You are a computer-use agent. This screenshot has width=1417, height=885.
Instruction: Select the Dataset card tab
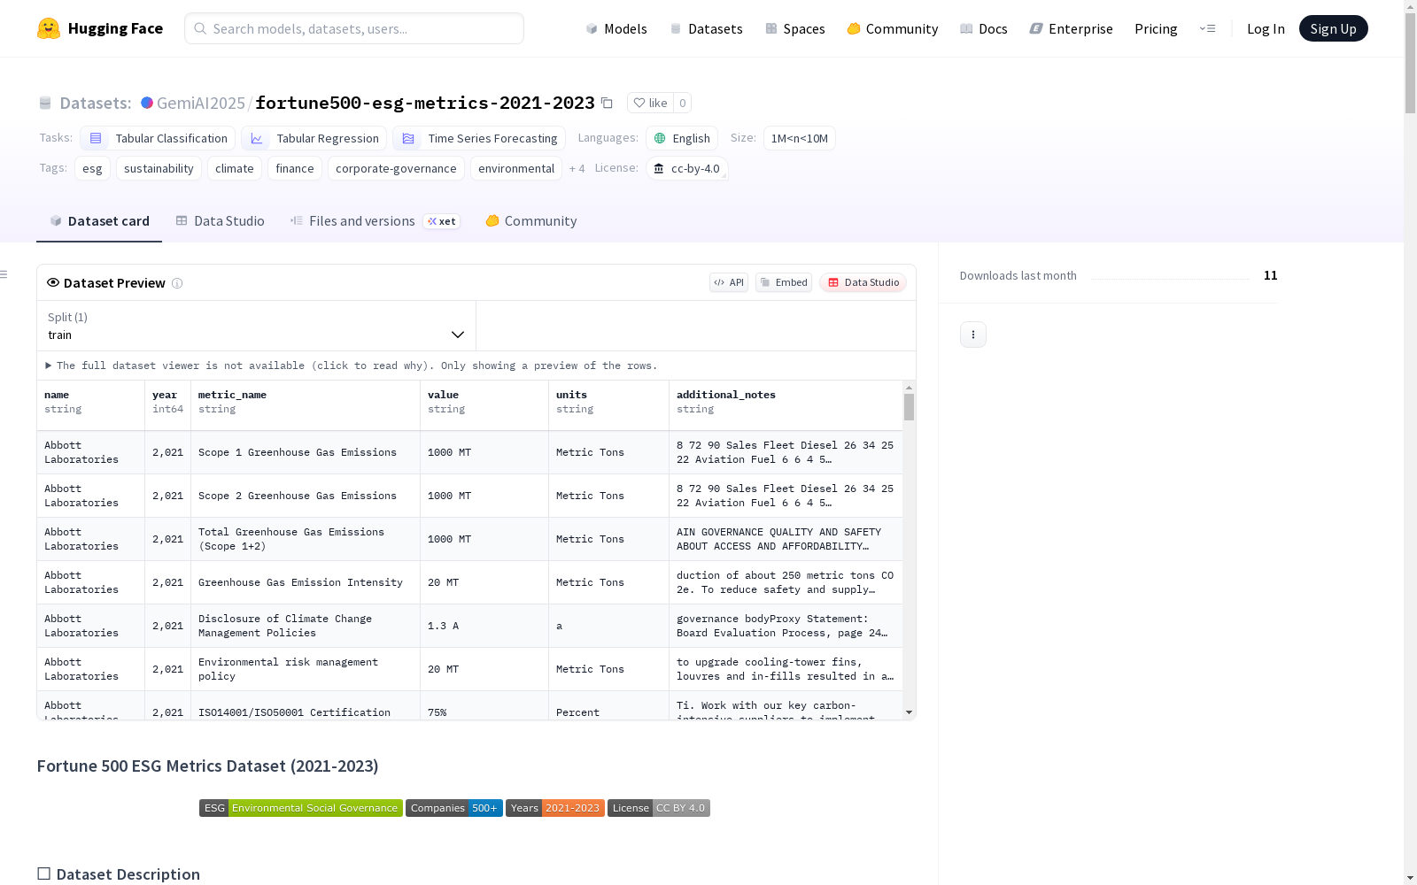point(99,221)
